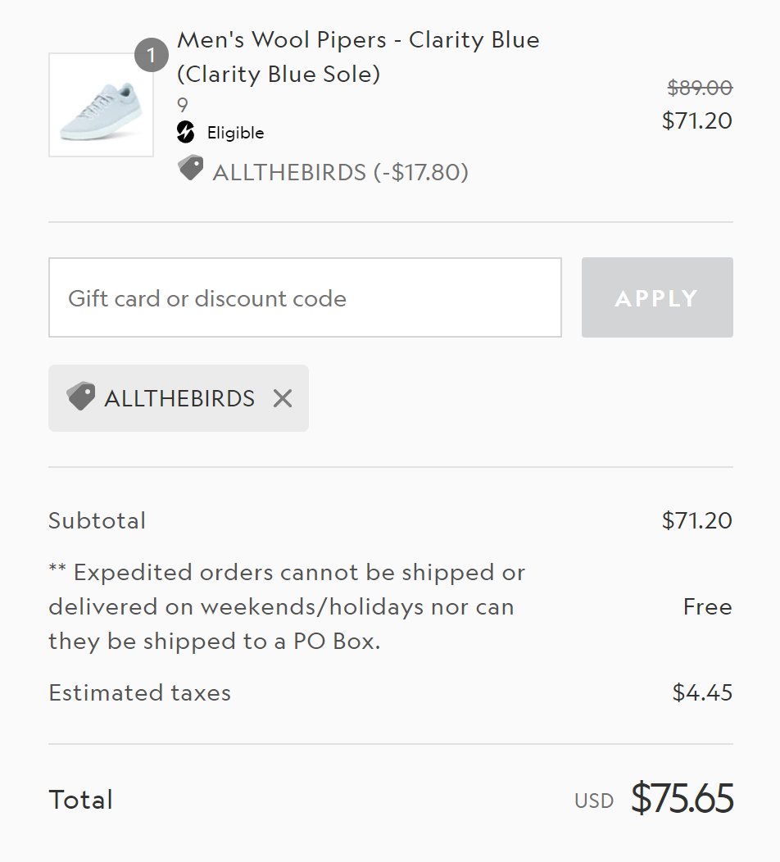780x862 pixels.
Task: Click the Subtotal label
Action: [97, 520]
